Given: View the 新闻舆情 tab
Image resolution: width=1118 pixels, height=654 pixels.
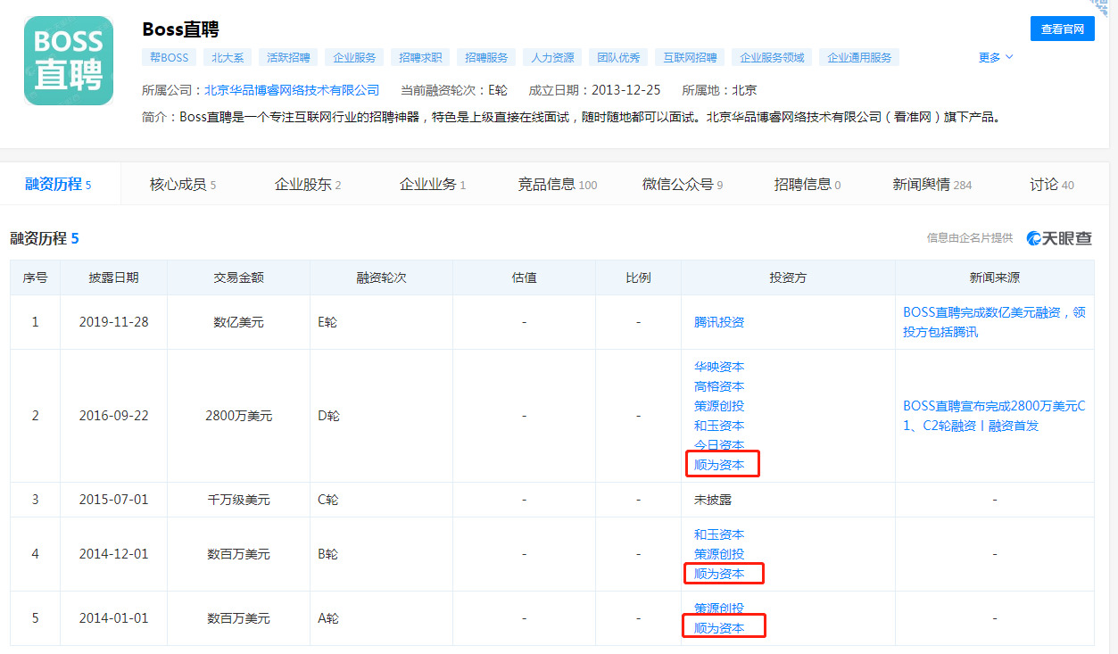Looking at the screenshot, I should (932, 185).
